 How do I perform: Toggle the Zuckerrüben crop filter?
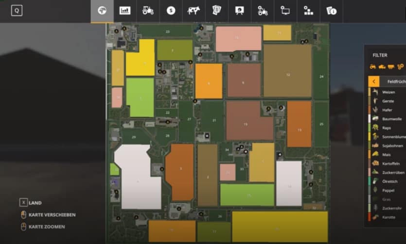pos(391,173)
